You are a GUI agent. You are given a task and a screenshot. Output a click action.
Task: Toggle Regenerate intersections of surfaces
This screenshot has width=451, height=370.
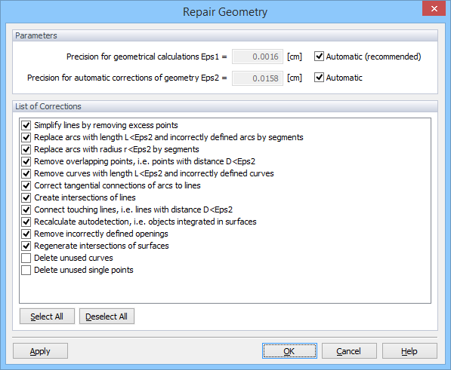[x=26, y=246]
